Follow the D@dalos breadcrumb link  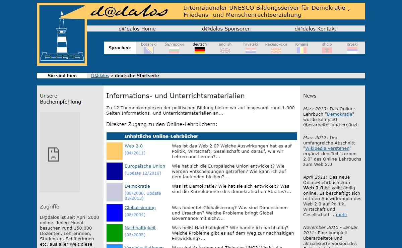tap(100, 76)
